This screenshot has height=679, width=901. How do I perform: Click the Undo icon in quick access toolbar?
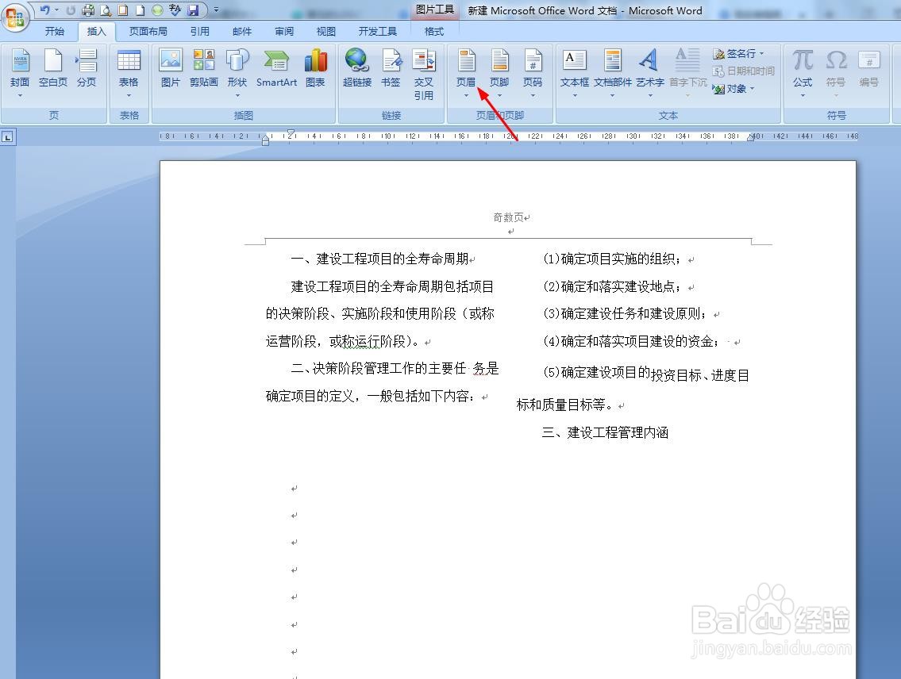pyautogui.click(x=44, y=10)
